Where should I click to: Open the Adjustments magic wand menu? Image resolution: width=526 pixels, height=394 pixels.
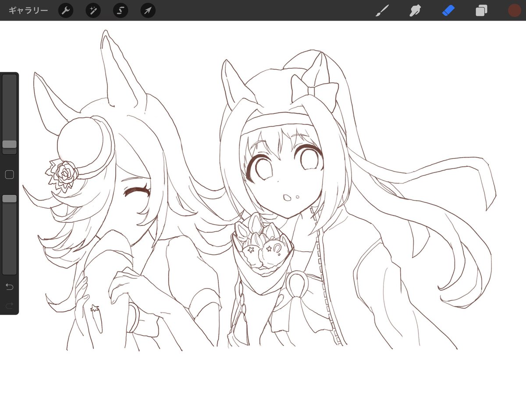point(93,11)
